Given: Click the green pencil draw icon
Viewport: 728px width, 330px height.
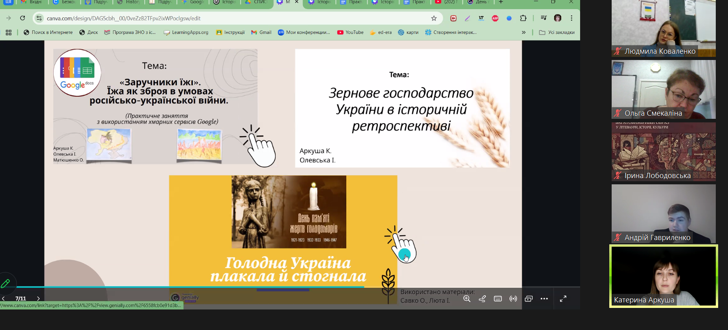Looking at the screenshot, I should click(x=6, y=283).
